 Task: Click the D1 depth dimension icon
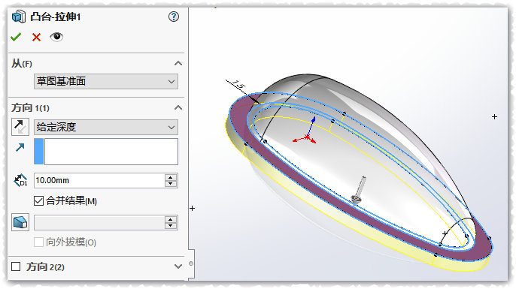[x=20, y=180]
